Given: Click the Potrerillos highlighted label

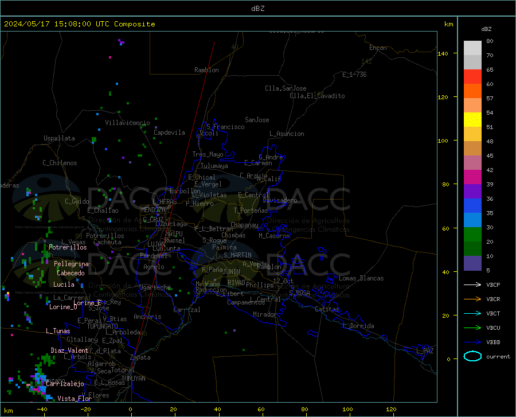Looking at the screenshot, I should (x=68, y=247).
